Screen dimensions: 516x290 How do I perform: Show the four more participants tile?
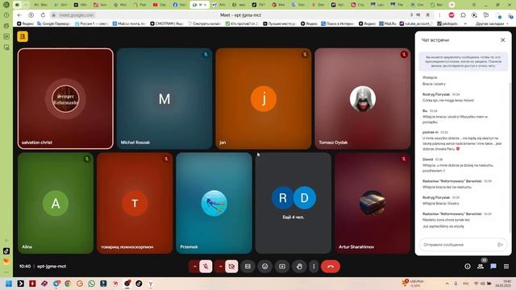(293, 203)
